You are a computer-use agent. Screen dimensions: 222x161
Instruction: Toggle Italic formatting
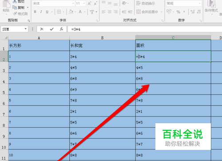coord(41,12)
